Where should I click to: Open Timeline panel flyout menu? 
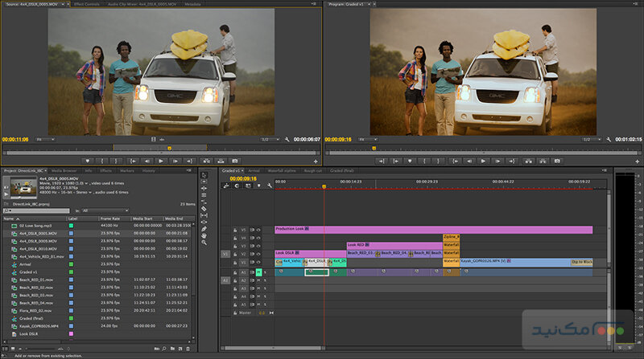tap(605, 170)
